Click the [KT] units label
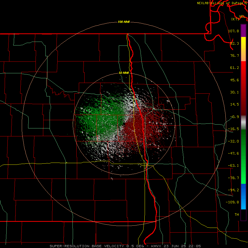Image resolution: width=248 pixels, height=248 pixels. (235, 19)
